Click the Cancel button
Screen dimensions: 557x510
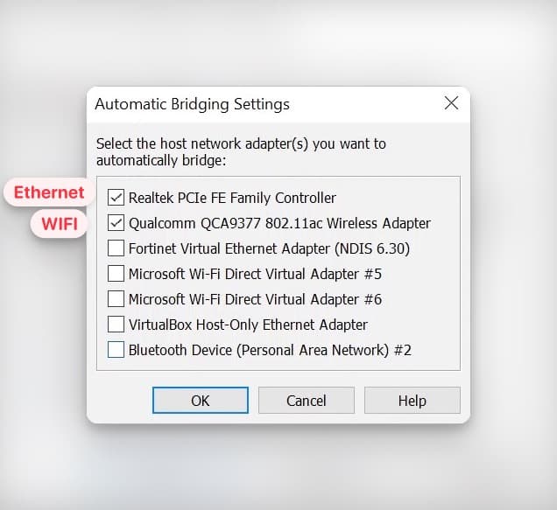307,401
